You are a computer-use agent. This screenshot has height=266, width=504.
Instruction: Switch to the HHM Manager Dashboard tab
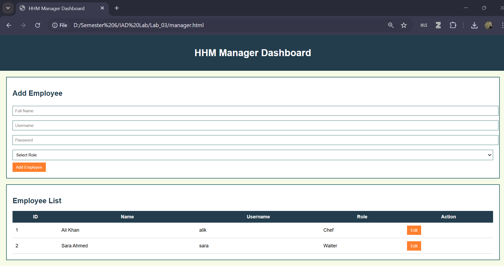pos(56,8)
